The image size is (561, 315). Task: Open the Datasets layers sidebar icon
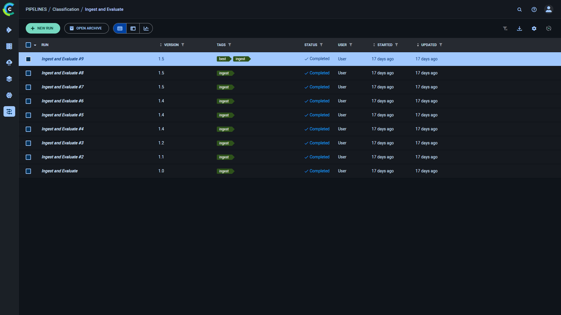(x=9, y=79)
